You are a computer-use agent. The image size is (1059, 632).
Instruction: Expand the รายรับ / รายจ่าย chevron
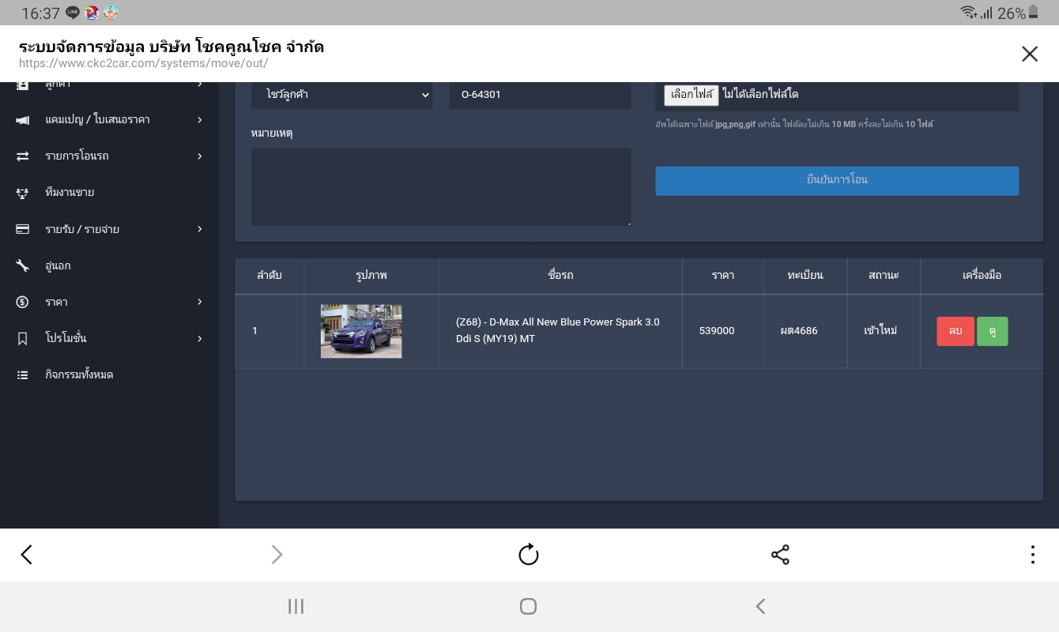(199, 229)
